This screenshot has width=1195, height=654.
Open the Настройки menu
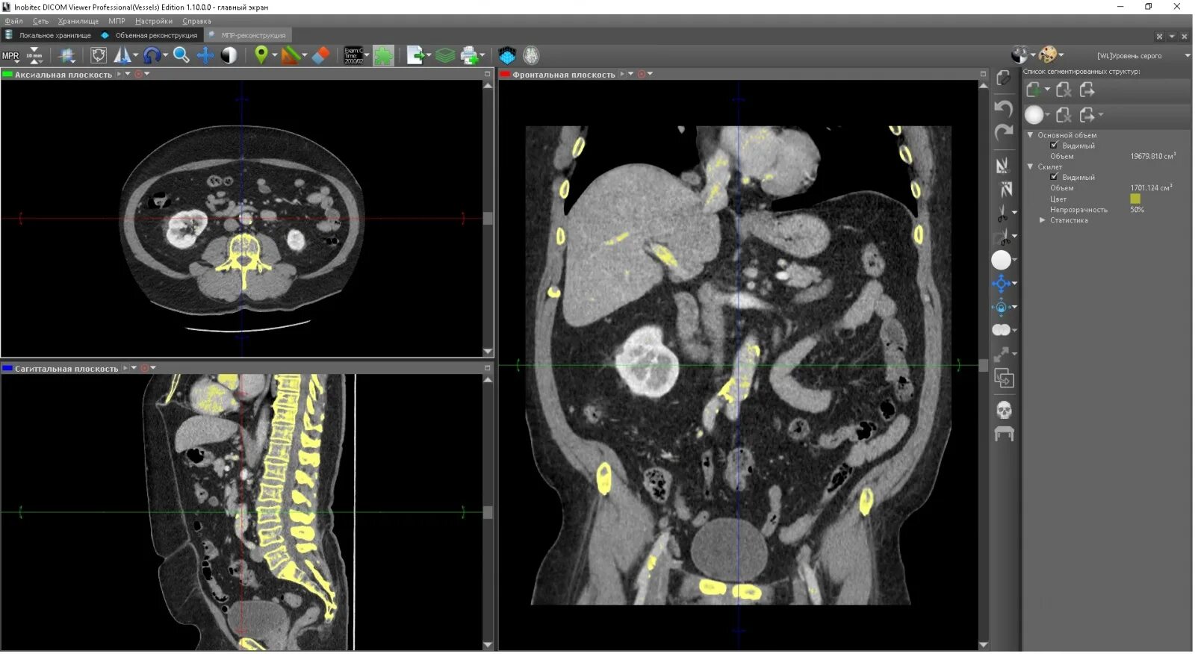tap(154, 21)
